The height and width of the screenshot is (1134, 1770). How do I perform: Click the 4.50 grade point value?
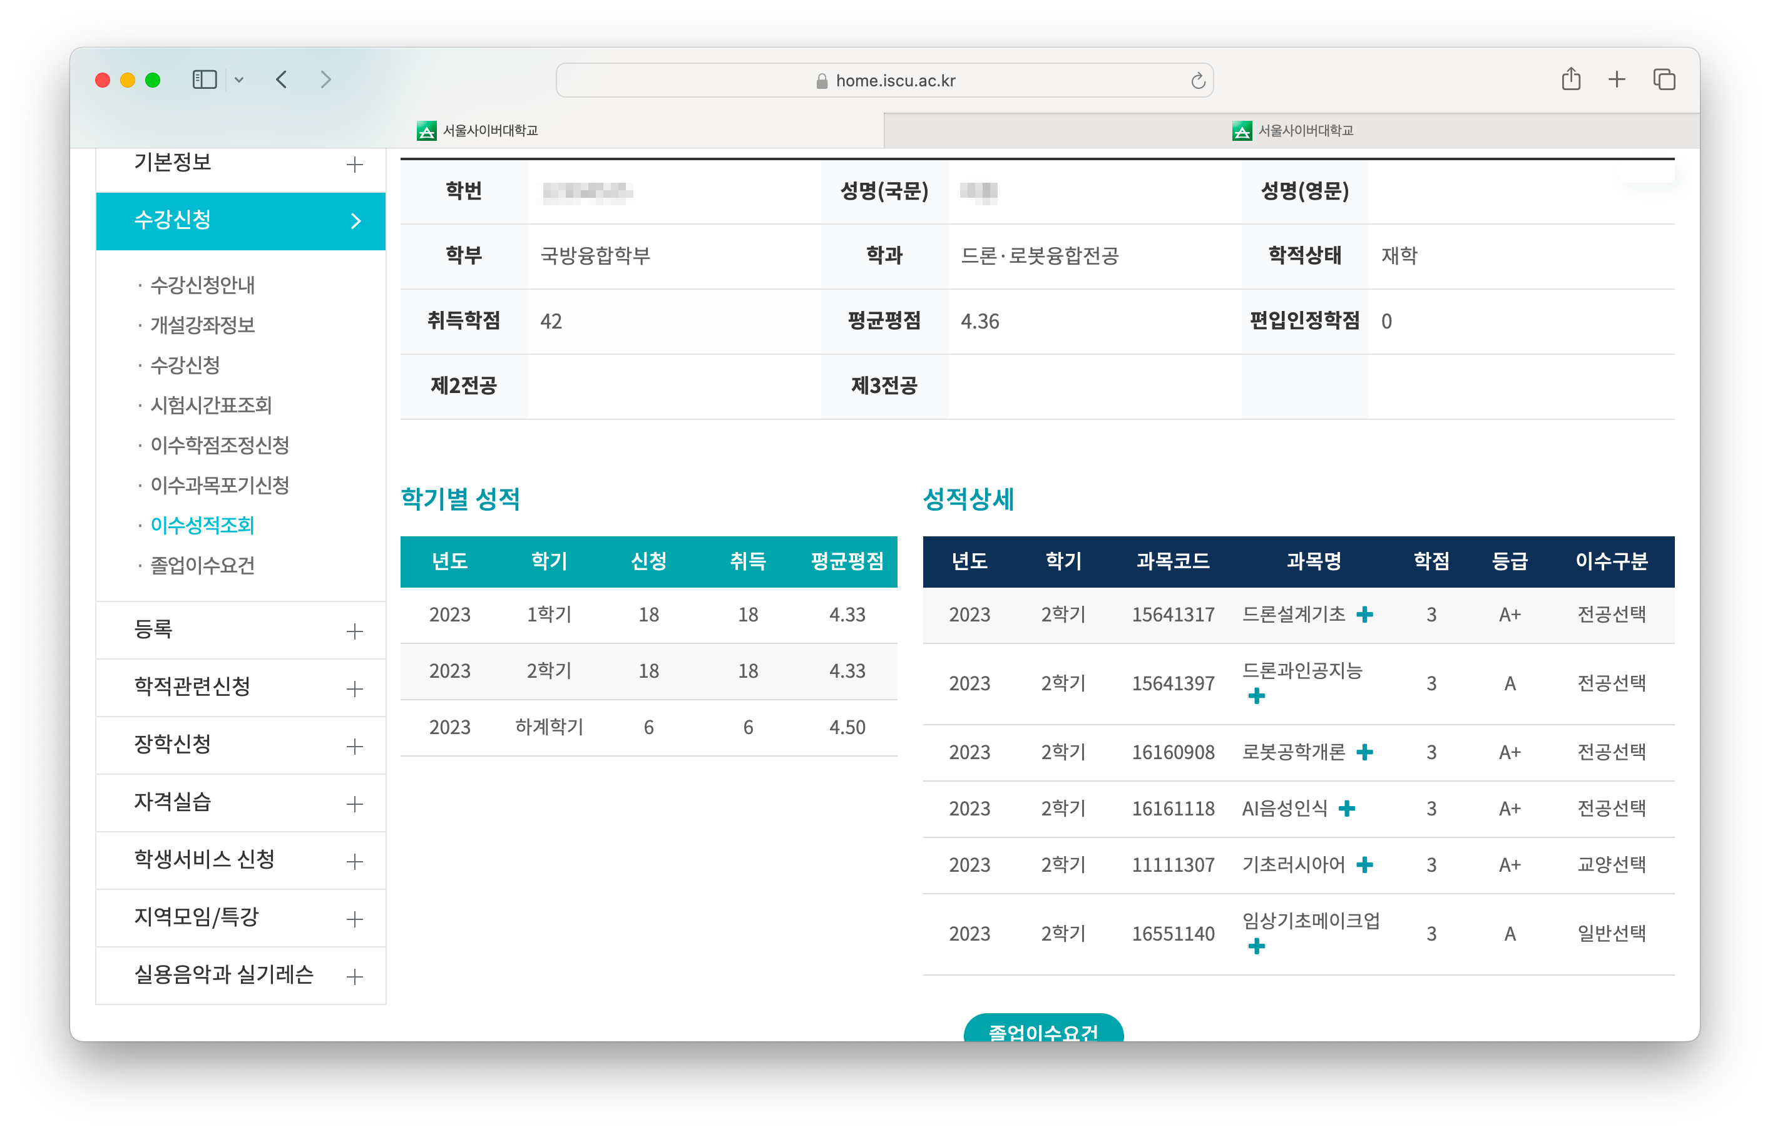[847, 728]
